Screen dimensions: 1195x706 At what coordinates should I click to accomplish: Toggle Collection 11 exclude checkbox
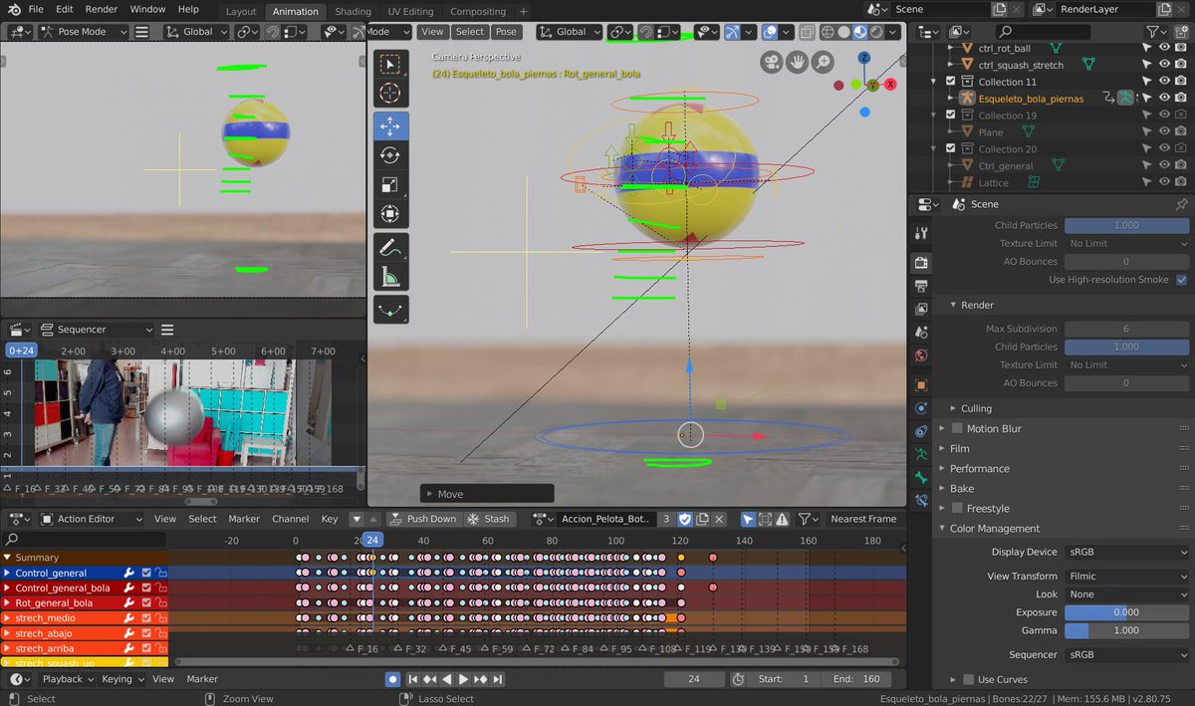(950, 82)
